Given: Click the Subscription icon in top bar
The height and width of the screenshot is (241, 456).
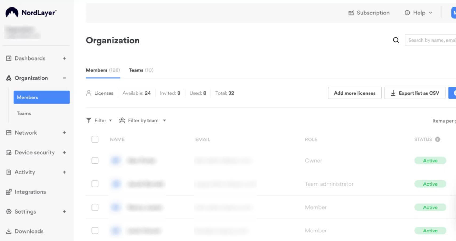Looking at the screenshot, I should pyautogui.click(x=351, y=13).
